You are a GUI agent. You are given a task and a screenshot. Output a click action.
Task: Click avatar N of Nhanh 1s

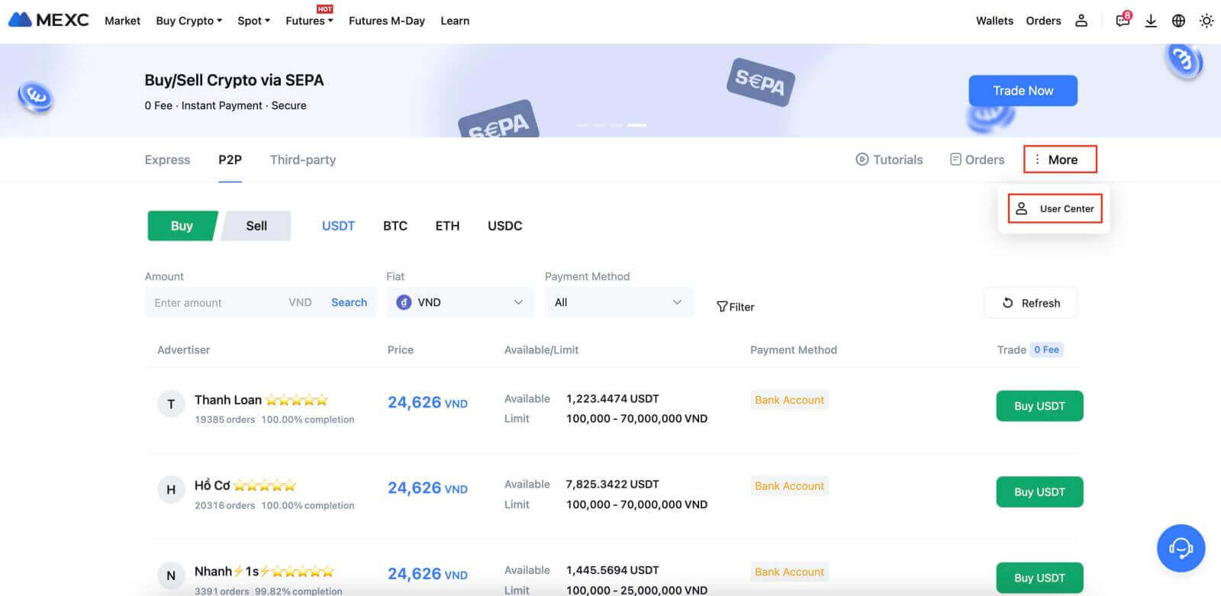(171, 575)
